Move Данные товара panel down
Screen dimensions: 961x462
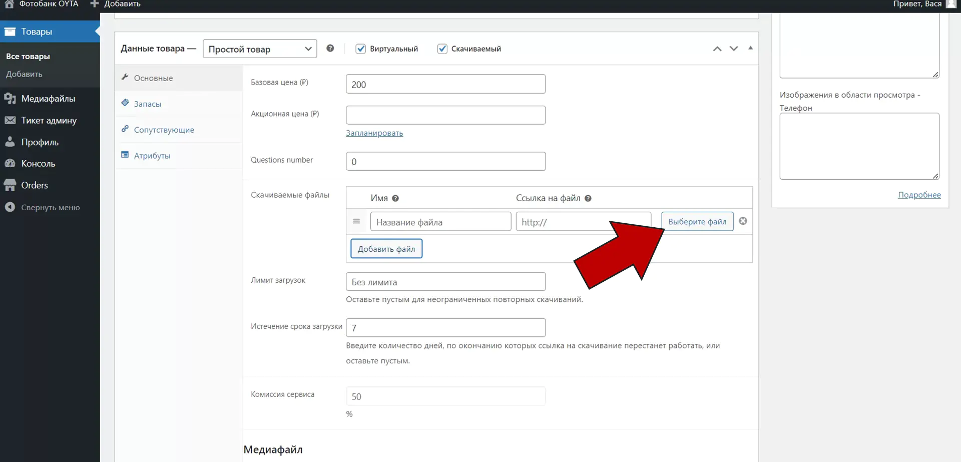point(734,49)
